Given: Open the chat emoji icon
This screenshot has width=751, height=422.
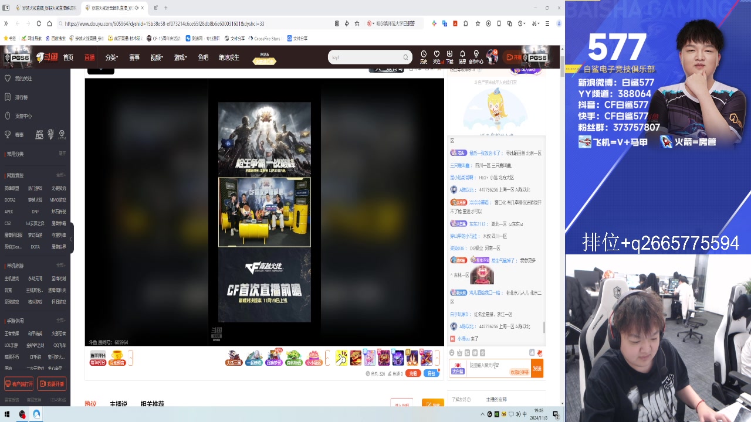Looking at the screenshot, I should (x=452, y=353).
